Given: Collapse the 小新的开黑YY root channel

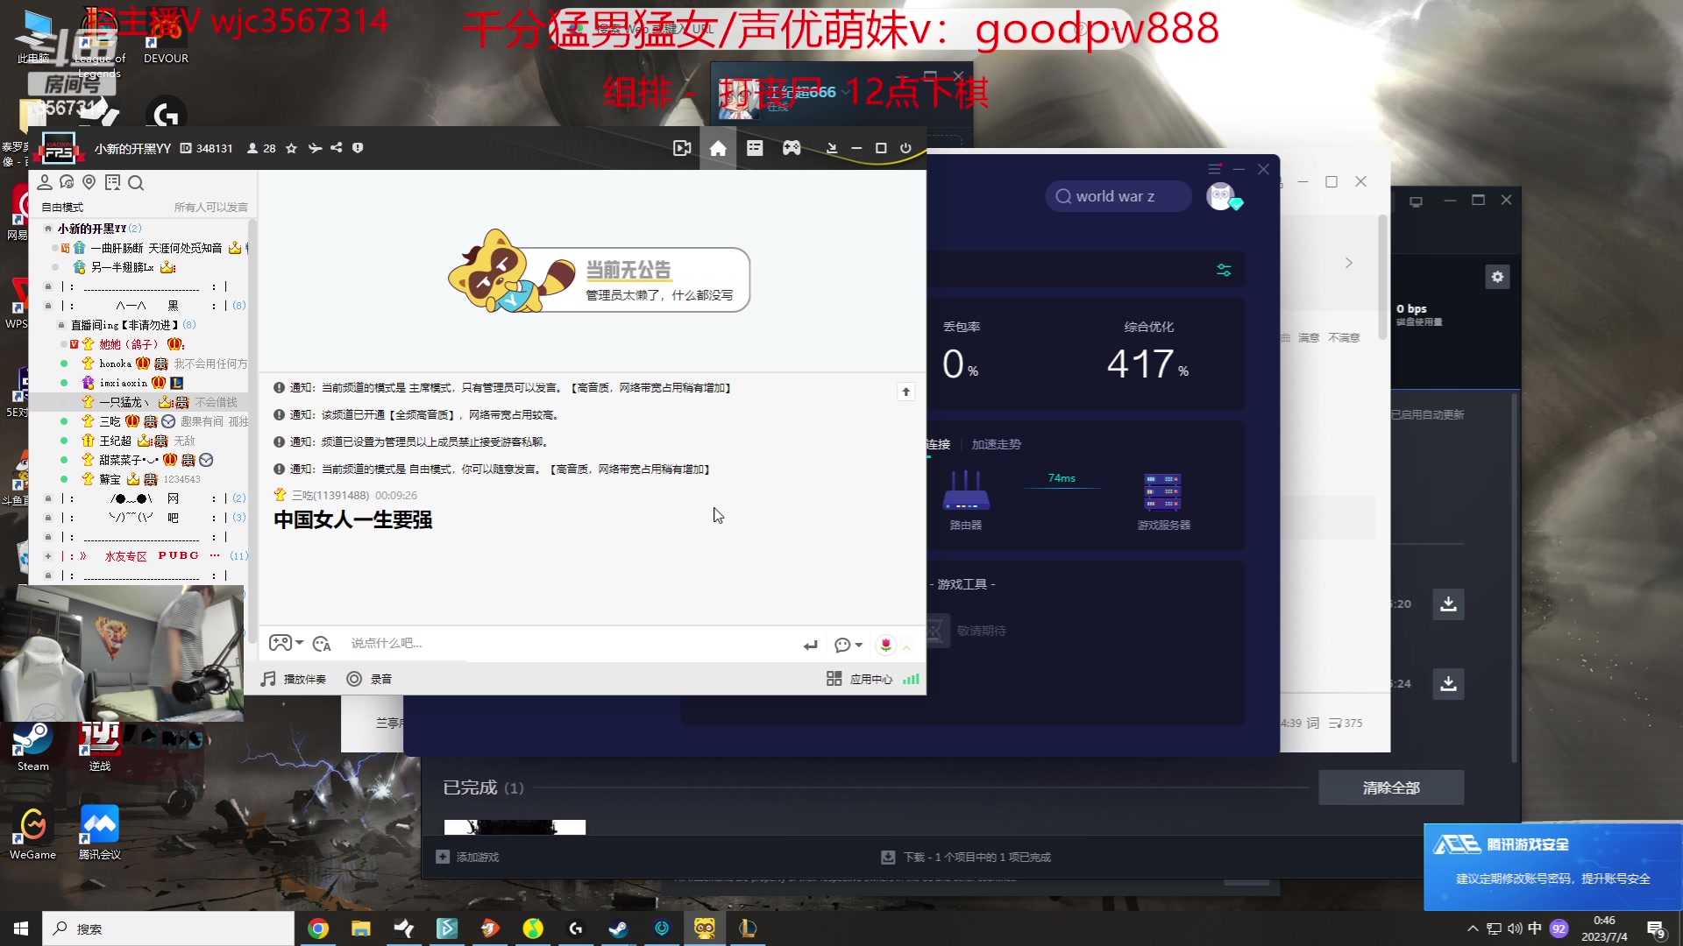Looking at the screenshot, I should pos(48,229).
